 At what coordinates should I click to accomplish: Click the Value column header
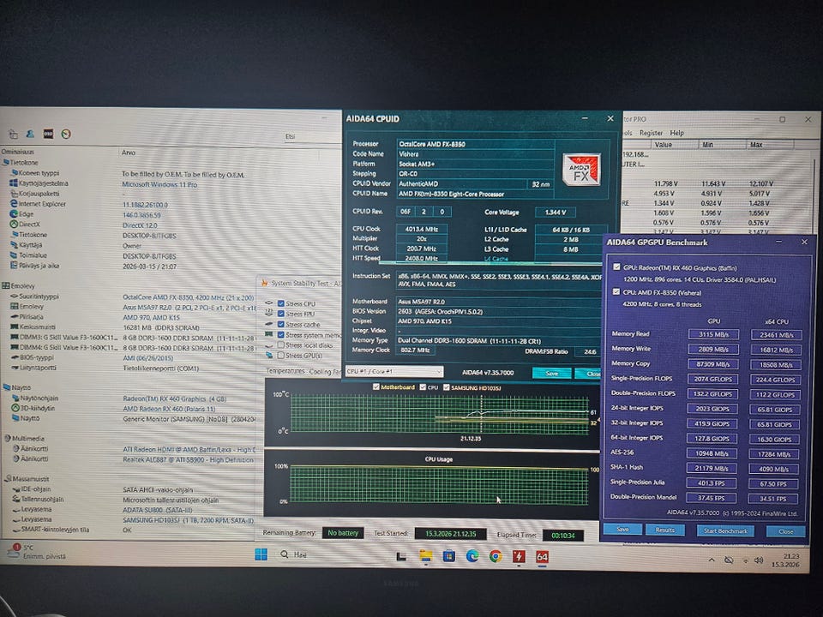pyautogui.click(x=675, y=144)
